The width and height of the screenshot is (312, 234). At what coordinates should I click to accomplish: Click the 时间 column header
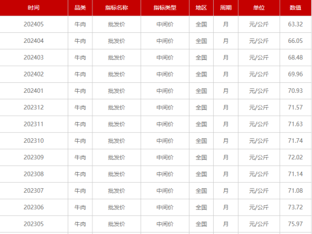tap(34, 8)
